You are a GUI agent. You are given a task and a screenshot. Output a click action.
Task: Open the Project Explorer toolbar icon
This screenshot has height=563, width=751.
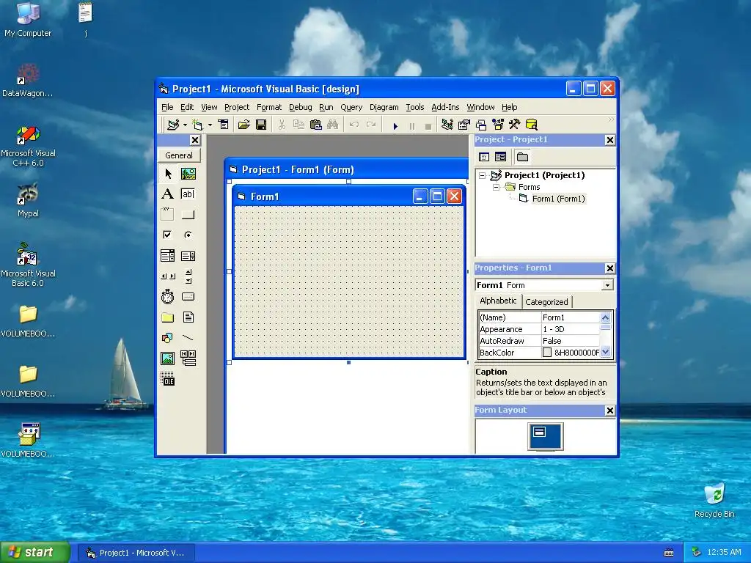pos(447,125)
